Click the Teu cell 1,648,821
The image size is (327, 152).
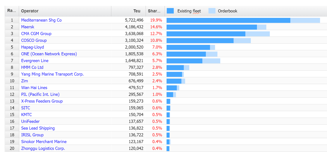pos(134,61)
